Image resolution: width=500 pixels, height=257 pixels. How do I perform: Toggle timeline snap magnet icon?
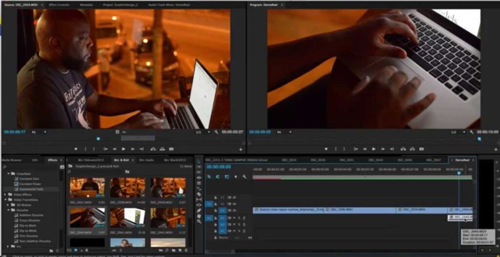pos(218,177)
